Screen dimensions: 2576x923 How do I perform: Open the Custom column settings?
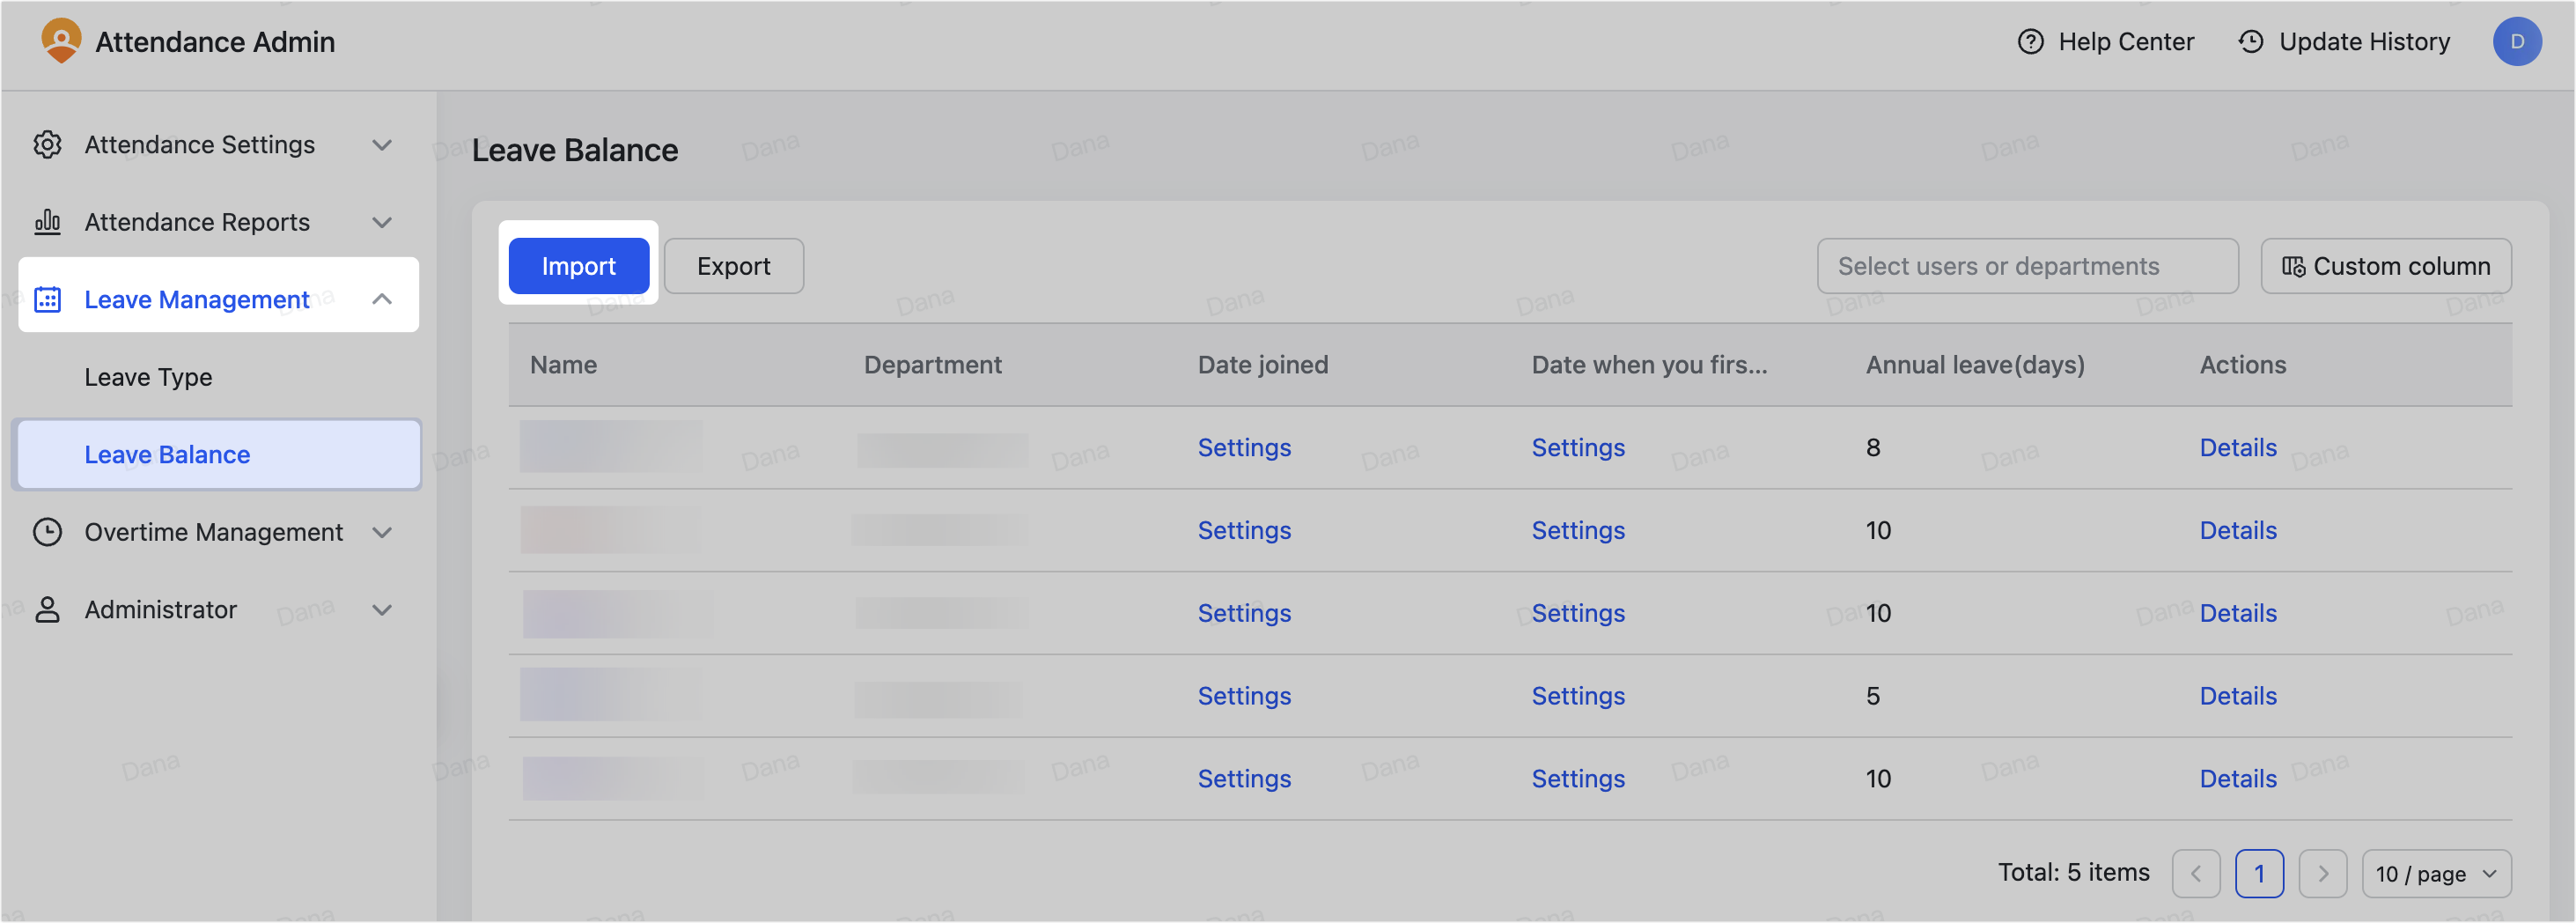click(x=2385, y=266)
